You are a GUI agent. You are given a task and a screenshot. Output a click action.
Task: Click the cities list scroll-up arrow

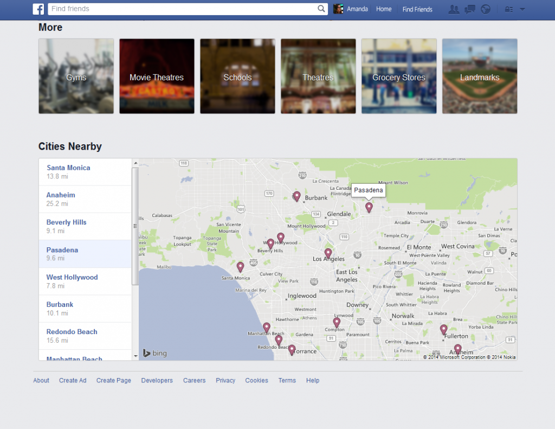135,163
